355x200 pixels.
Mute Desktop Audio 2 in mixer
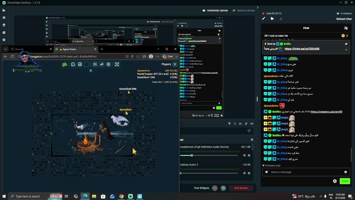pos(244,173)
